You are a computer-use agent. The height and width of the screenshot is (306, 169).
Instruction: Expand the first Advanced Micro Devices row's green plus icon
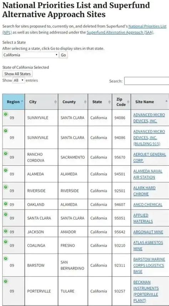point(6,114)
